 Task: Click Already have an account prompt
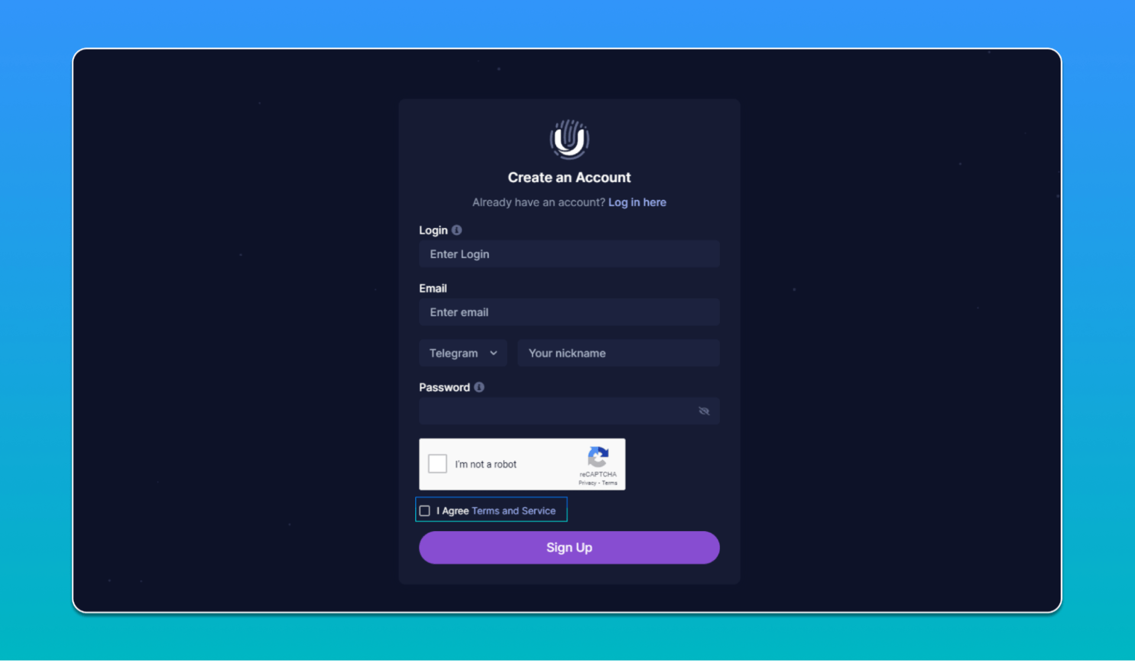pos(569,202)
